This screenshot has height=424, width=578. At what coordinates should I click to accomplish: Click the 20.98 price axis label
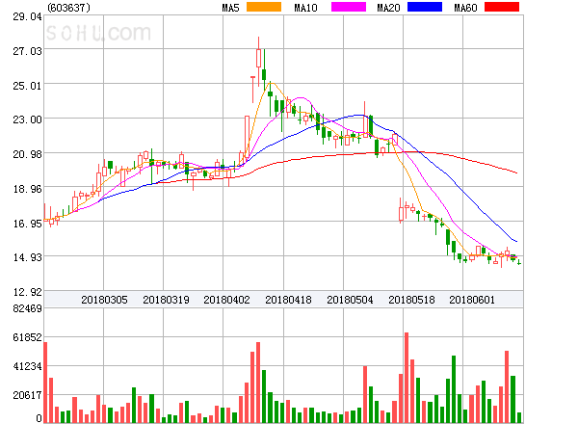27,154
